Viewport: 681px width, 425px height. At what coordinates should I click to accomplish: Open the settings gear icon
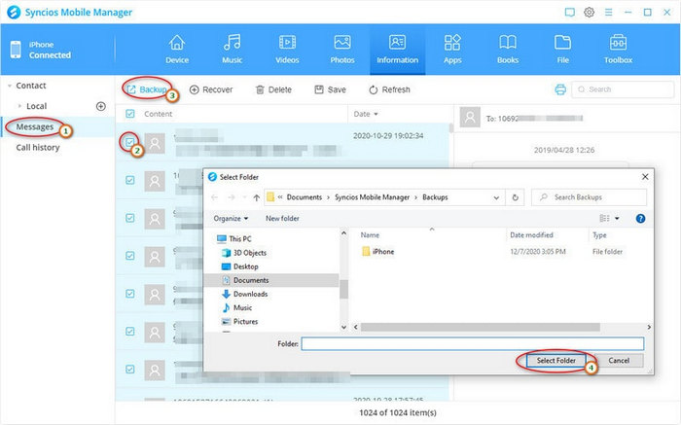coord(589,12)
